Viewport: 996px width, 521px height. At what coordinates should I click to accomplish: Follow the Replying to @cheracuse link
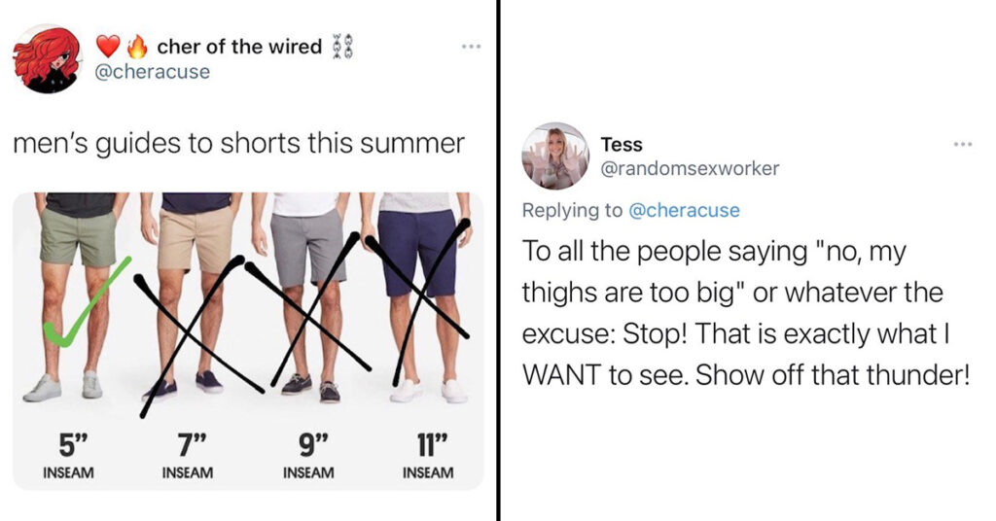[684, 210]
